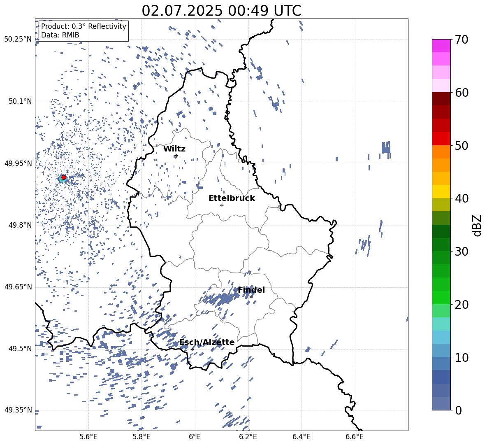The height and width of the screenshot is (445, 487).
Task: Click the 49.95°N latitude label
Action: (x=18, y=163)
